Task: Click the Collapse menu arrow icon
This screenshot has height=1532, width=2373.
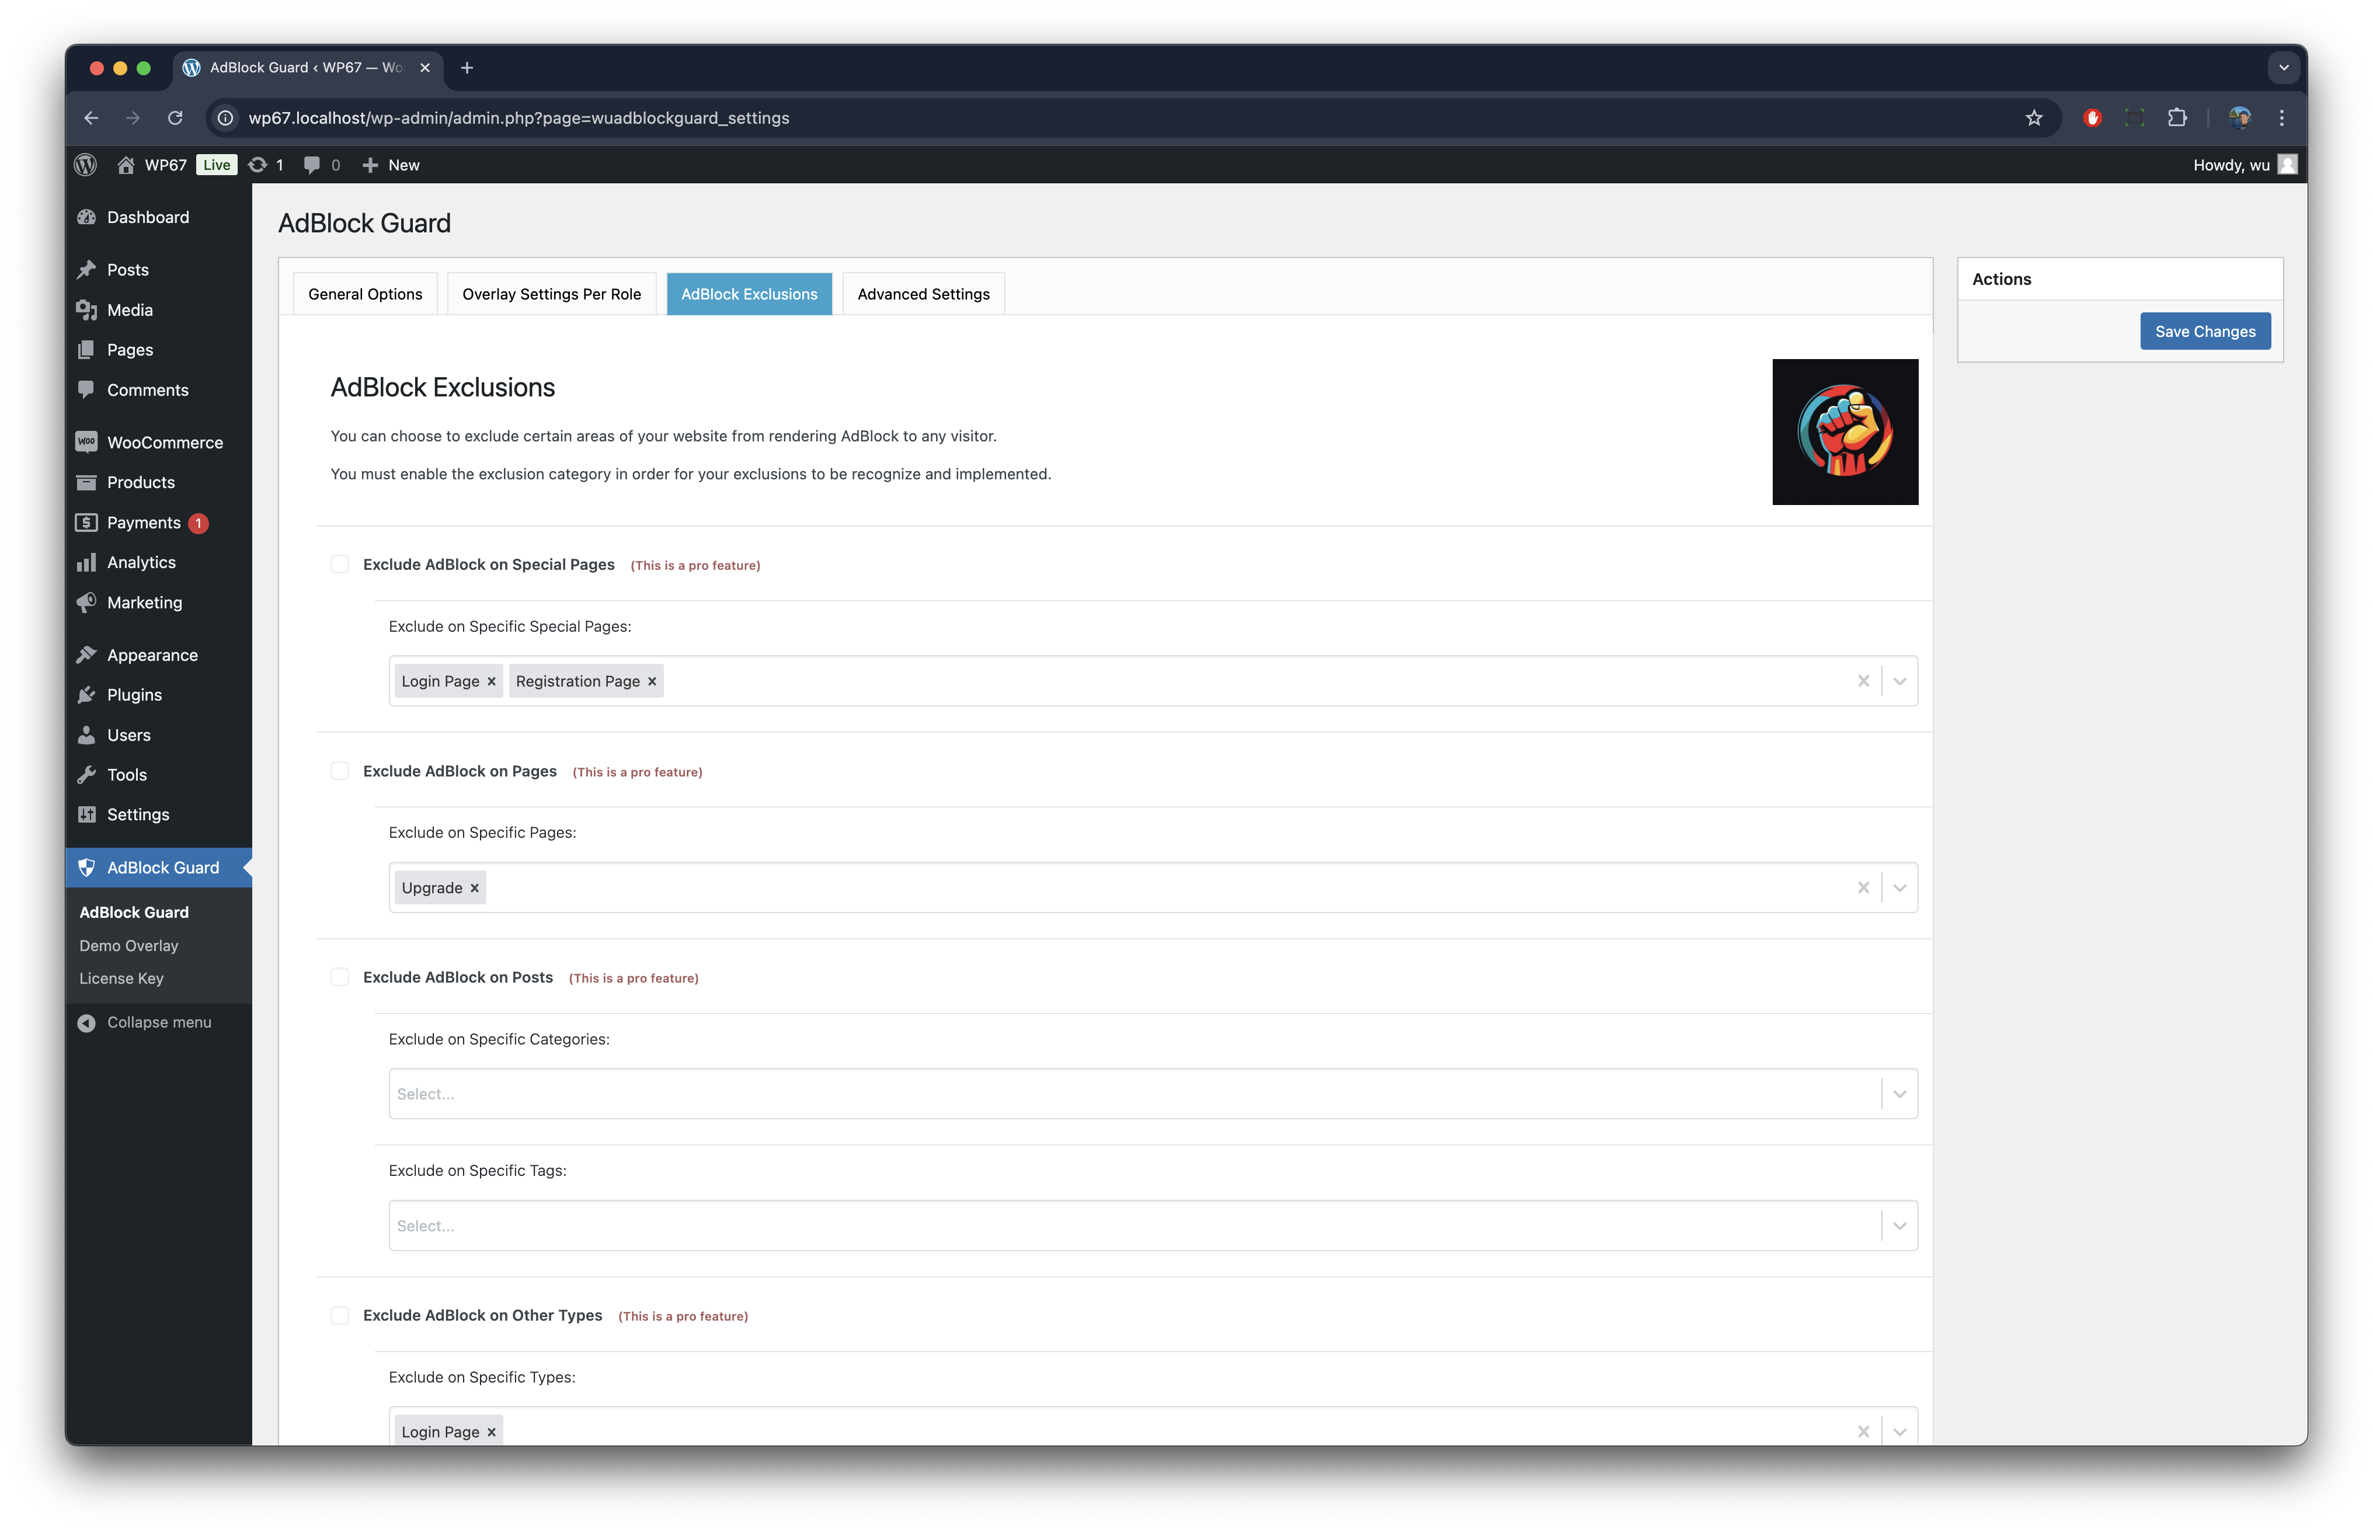Action: click(86, 1023)
